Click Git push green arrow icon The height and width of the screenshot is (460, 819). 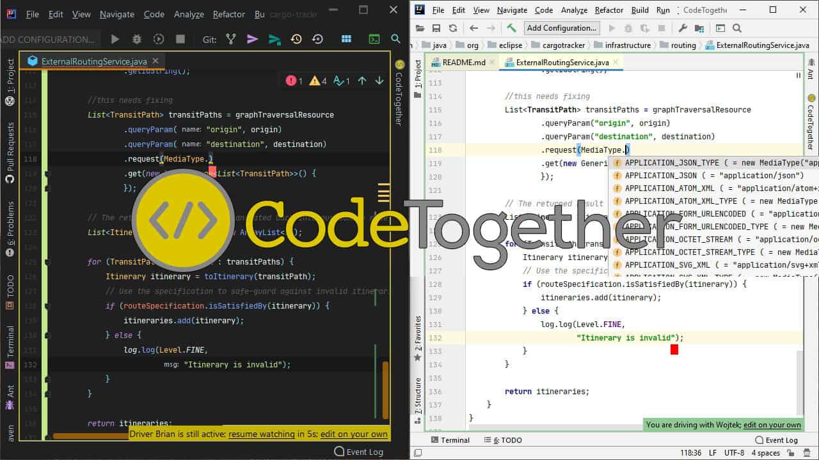(274, 39)
